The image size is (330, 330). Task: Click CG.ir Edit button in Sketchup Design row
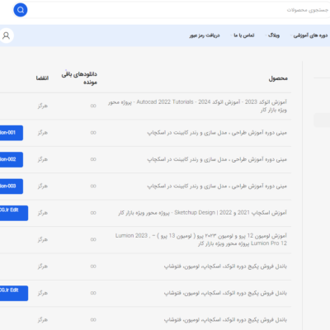click(14, 213)
